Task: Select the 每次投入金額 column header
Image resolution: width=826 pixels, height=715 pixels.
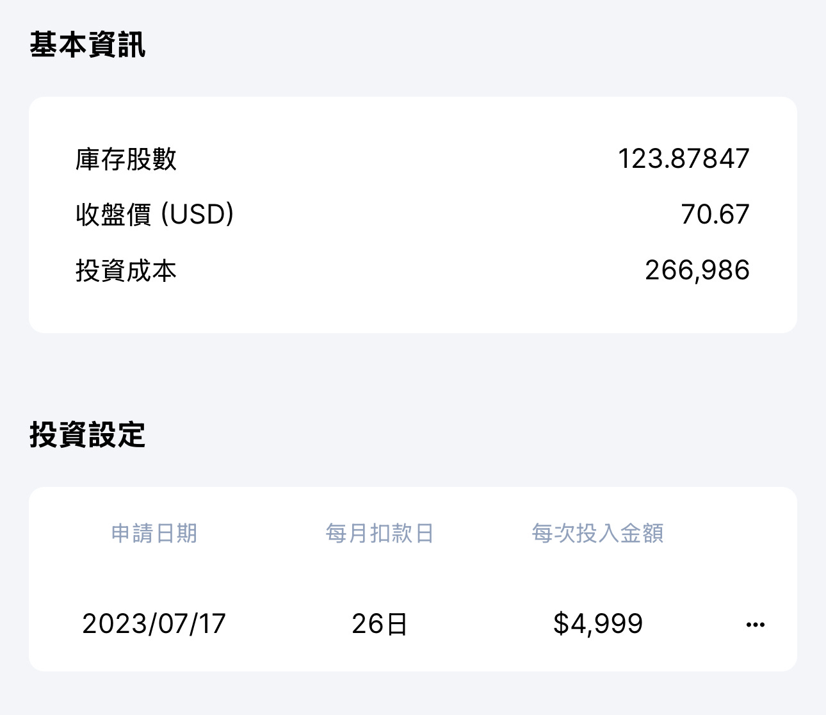Action: 599,534
